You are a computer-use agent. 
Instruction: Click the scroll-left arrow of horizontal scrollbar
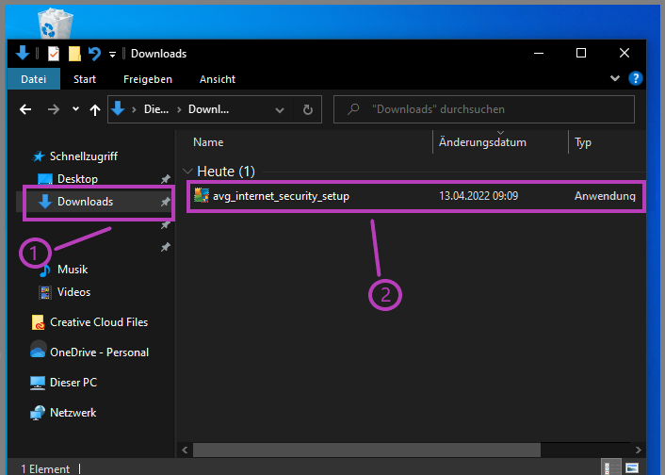(x=185, y=450)
